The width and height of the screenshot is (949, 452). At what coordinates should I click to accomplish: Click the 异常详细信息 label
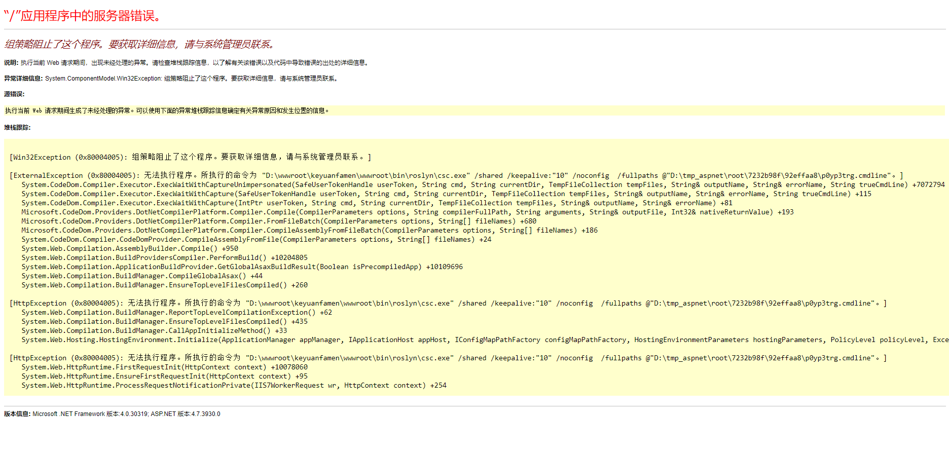pos(23,79)
